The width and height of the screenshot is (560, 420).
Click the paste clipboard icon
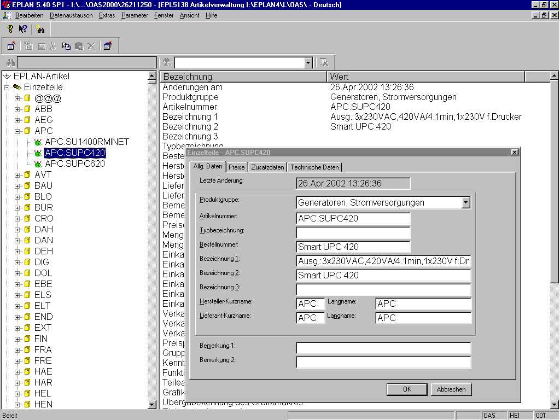(x=79, y=46)
